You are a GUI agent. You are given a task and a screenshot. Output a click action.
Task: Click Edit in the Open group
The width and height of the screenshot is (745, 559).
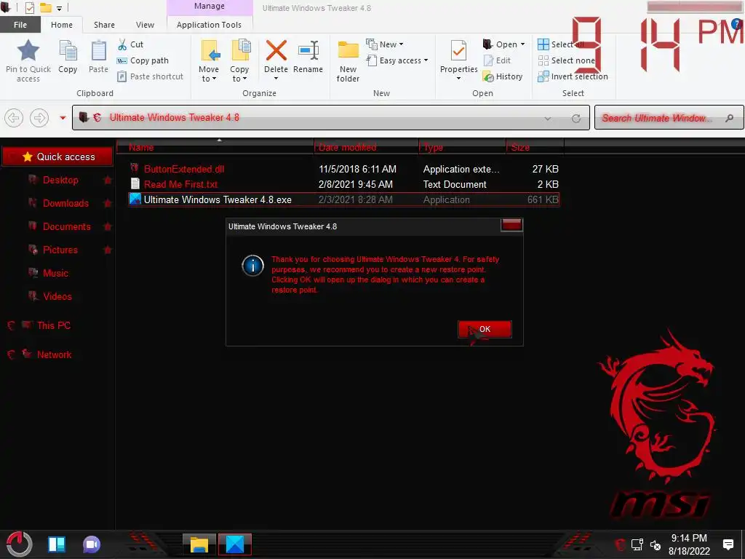(497, 60)
